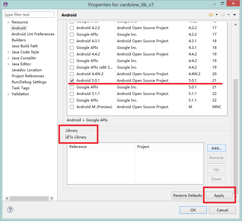The image size is (242, 221).
Task: Open the Task Tags page
Action: pos(21,88)
